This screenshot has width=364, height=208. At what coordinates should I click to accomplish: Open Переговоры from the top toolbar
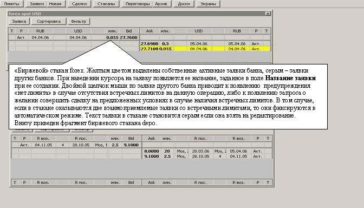click(x=138, y=4)
